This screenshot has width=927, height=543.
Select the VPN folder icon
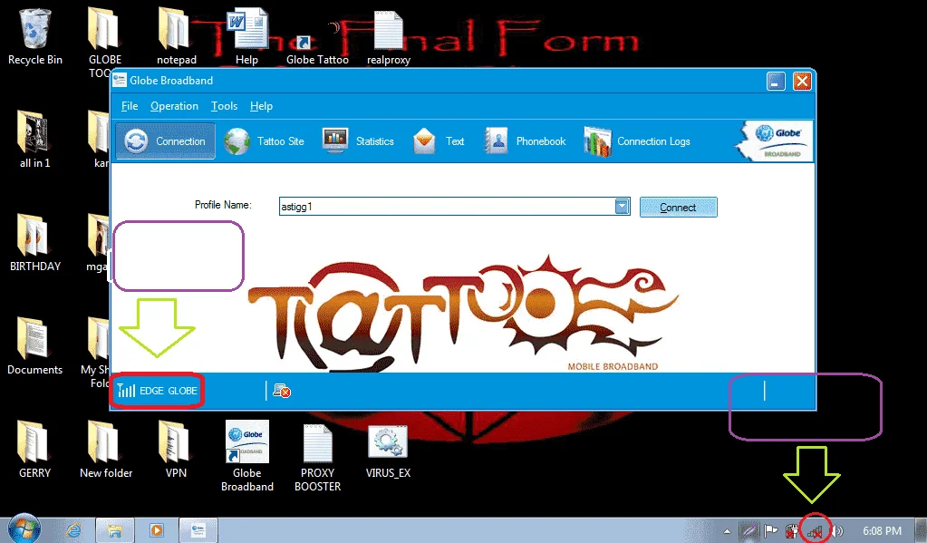[176, 441]
